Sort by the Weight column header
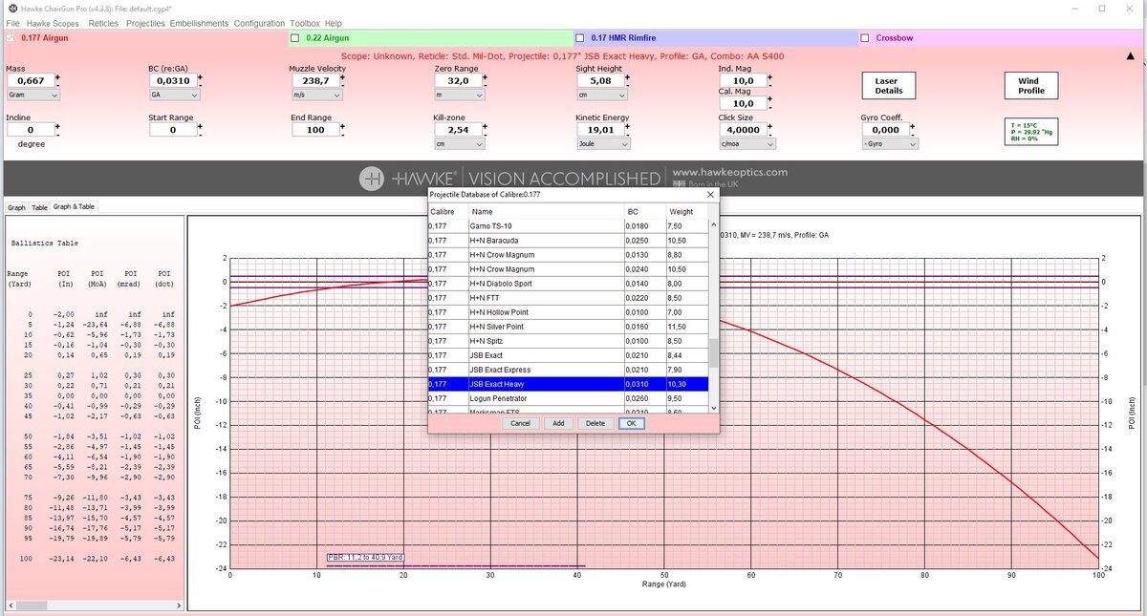Screen dimensions: 1147x616 click(687, 211)
